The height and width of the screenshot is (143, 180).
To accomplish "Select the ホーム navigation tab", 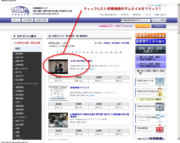I will pos(16,20).
